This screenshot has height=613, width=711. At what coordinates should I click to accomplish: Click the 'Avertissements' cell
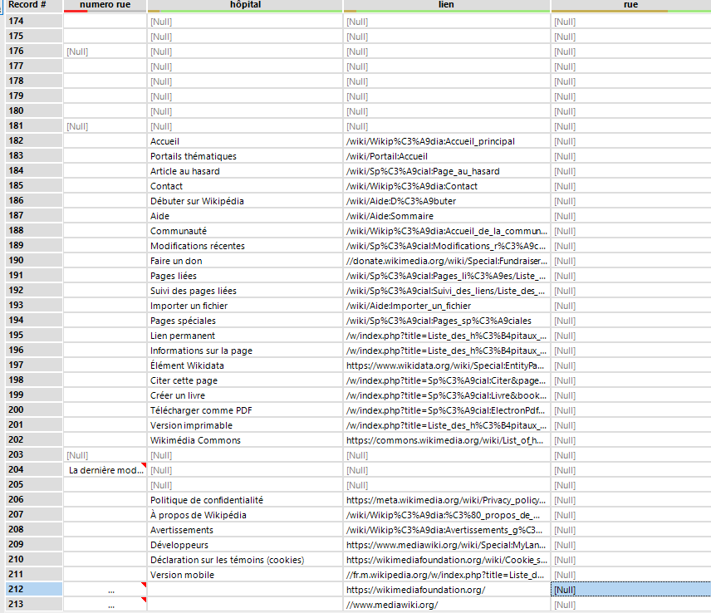point(245,531)
